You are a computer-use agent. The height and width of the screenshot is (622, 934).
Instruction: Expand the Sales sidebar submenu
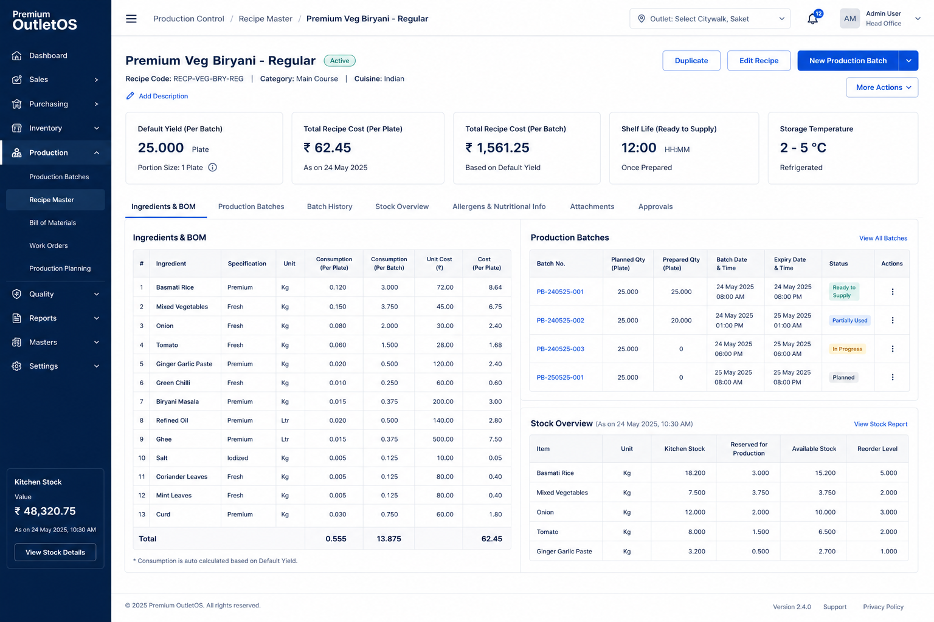pyautogui.click(x=97, y=80)
